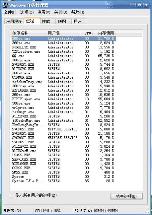Switch to the 应用程序 tab
152x215 pixels.
(x=14, y=21)
